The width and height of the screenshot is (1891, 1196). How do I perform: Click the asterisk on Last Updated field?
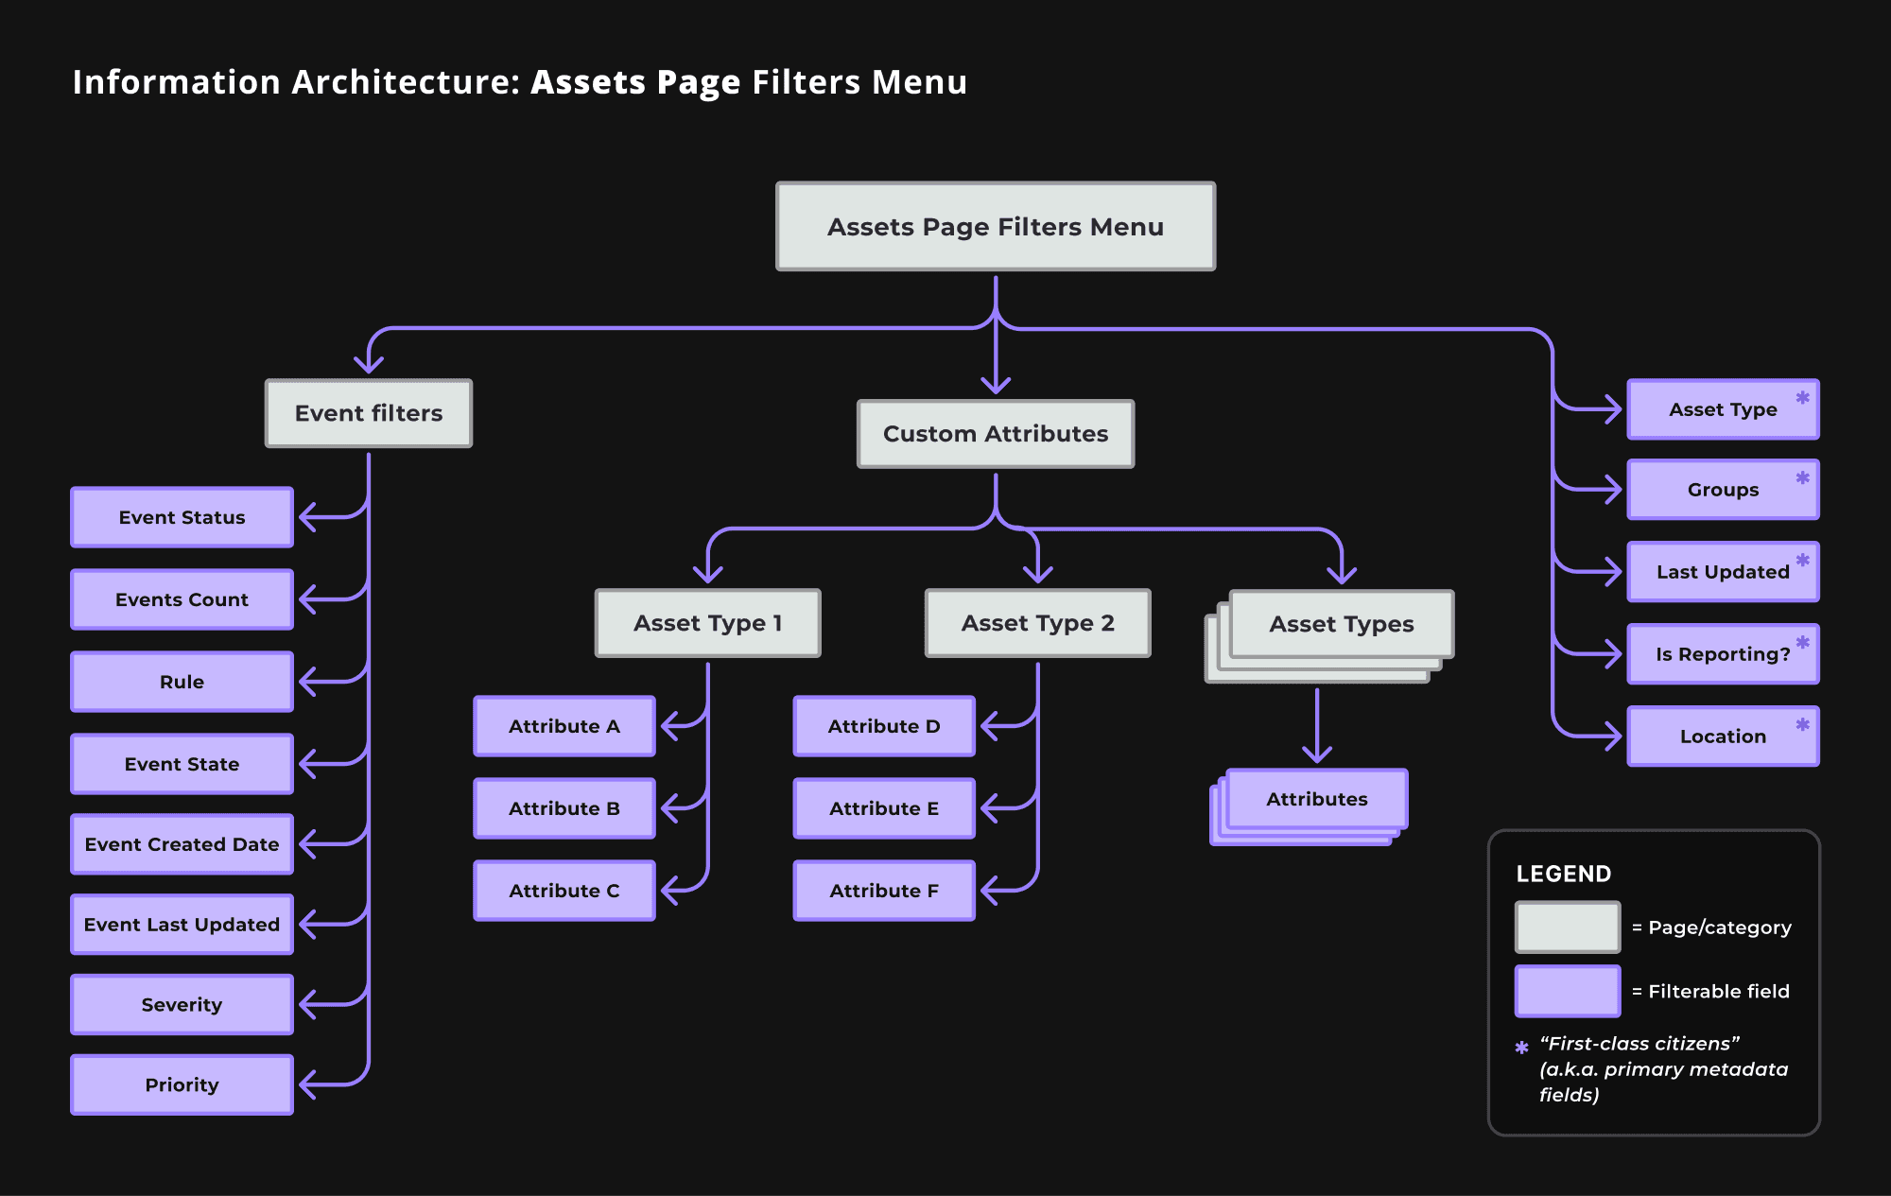point(1802,560)
